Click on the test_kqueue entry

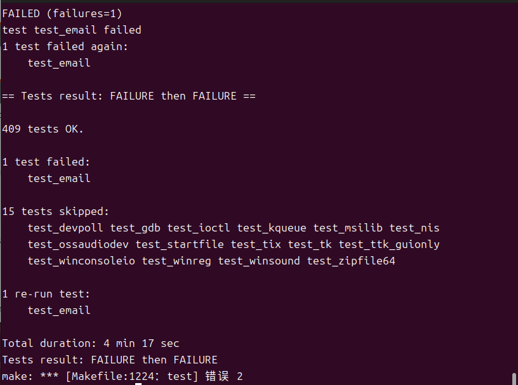[272, 228]
